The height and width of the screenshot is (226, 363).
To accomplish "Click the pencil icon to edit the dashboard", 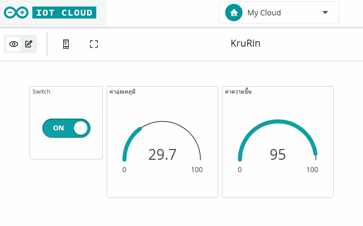I will coord(28,44).
